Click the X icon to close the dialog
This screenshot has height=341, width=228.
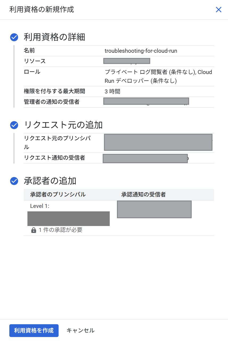point(219,10)
